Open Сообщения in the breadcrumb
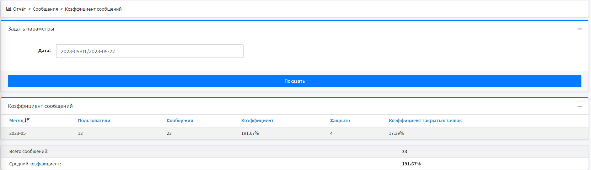Viewport: 591px width, 170px height. [x=45, y=9]
